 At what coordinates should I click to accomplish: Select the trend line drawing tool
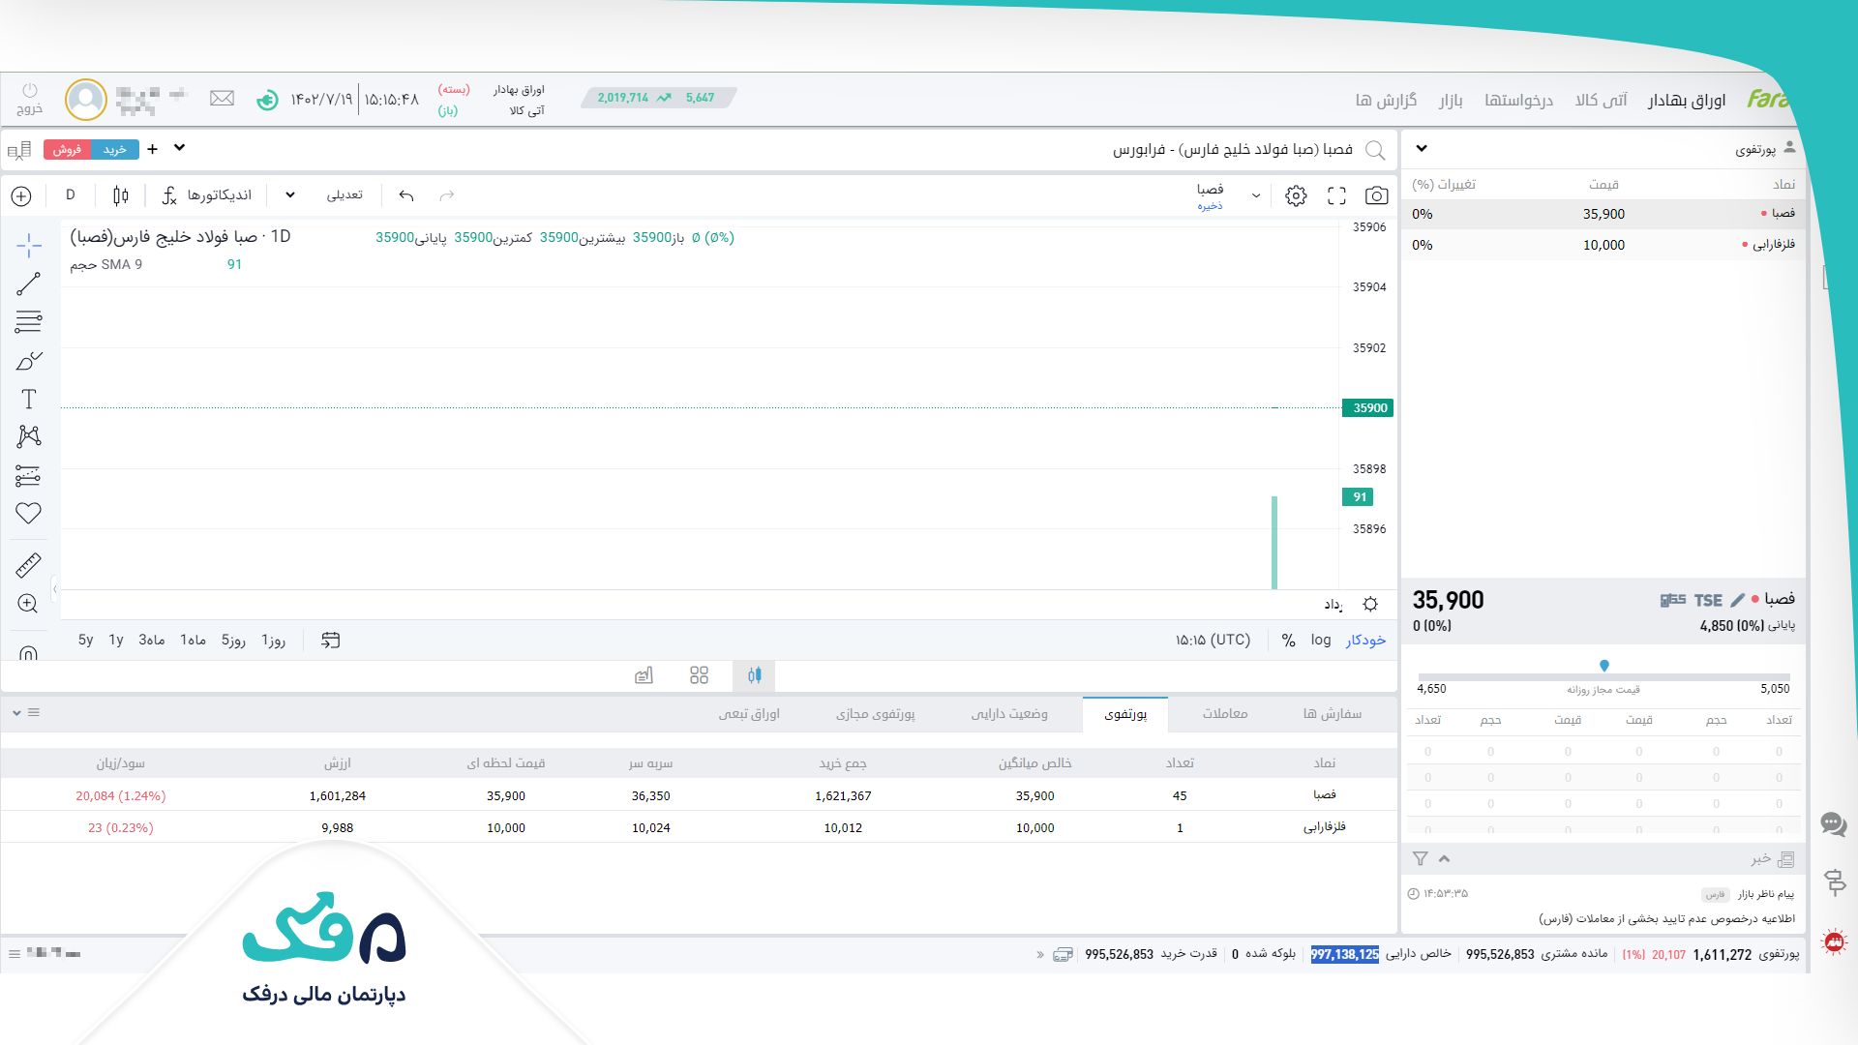[29, 284]
